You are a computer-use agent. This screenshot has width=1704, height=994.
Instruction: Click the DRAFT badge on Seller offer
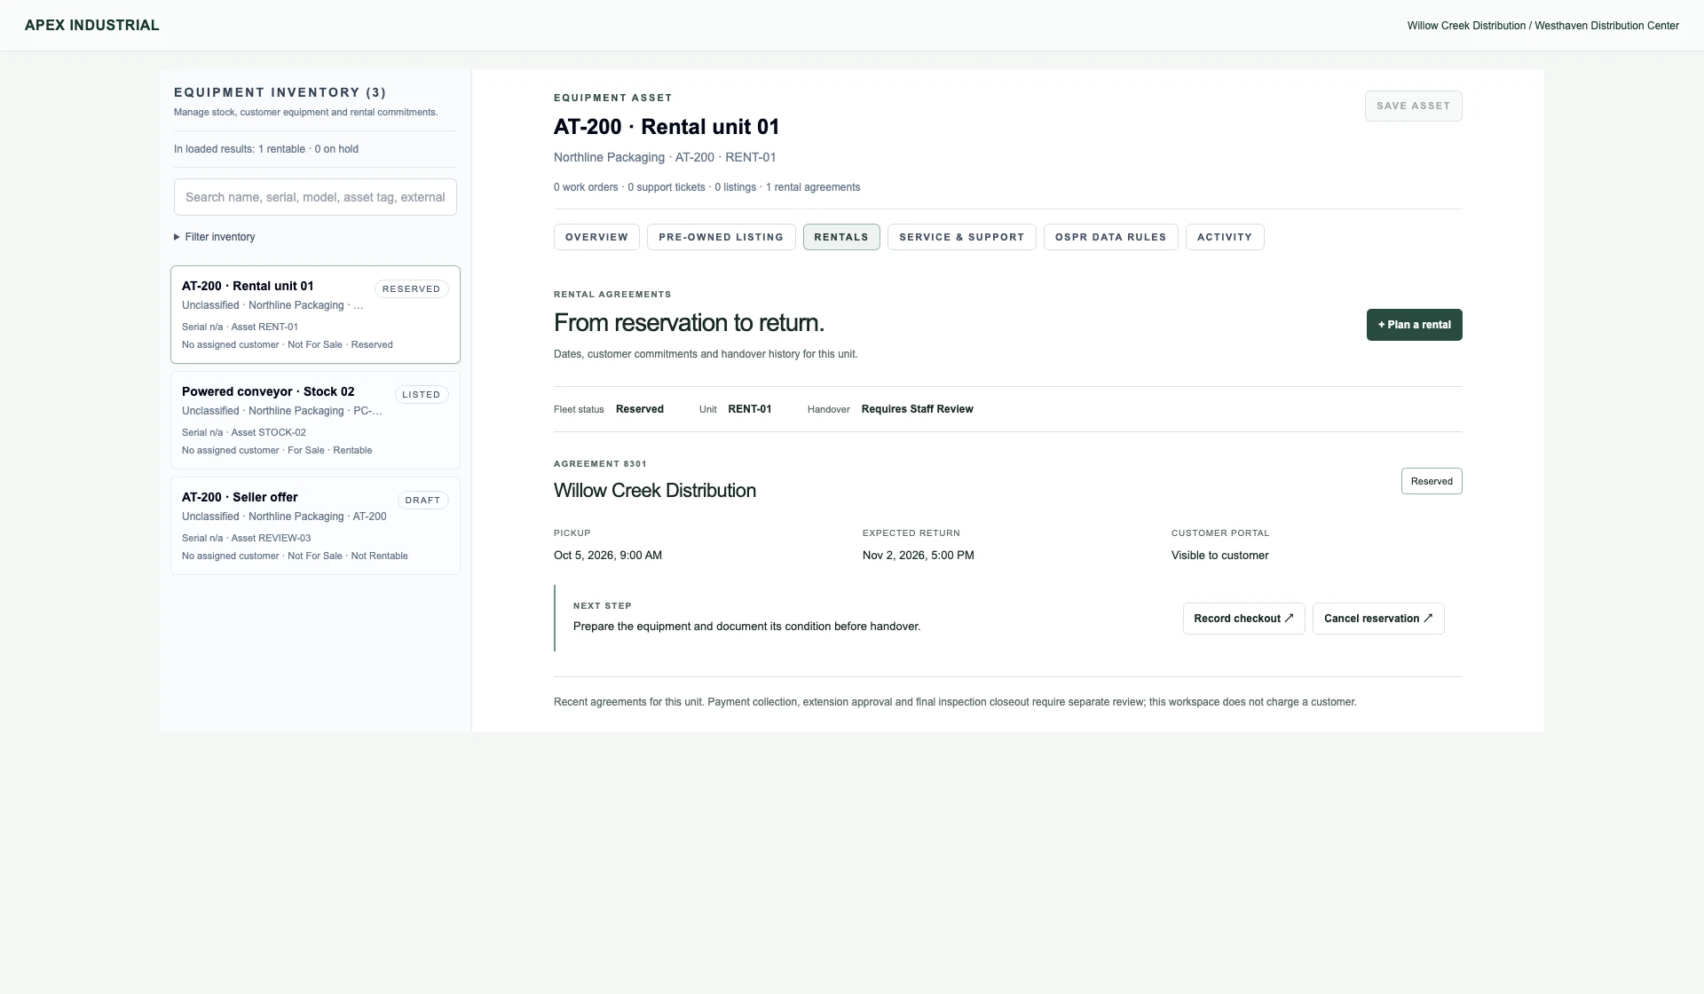pyautogui.click(x=422, y=501)
